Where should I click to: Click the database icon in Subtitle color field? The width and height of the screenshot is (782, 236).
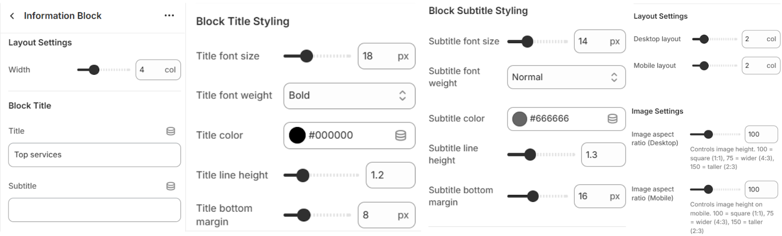pos(612,119)
